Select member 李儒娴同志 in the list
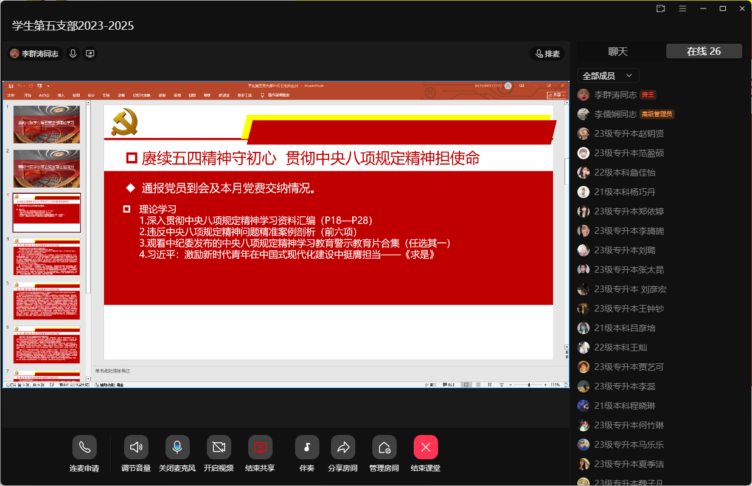Image resolution: width=752 pixels, height=486 pixels. [615, 114]
